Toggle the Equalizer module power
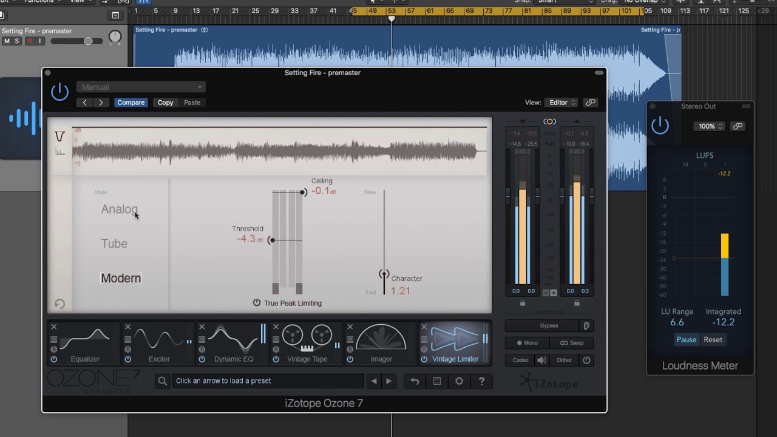777x437 pixels. pyautogui.click(x=54, y=359)
